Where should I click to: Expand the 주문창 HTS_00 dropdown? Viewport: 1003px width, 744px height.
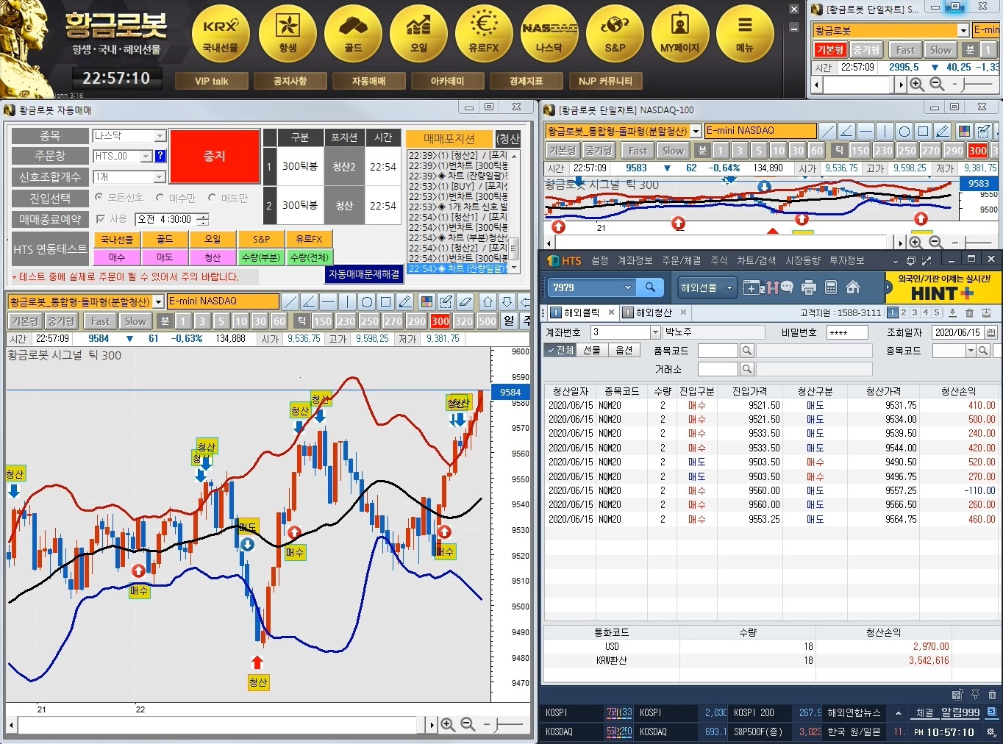pos(146,156)
